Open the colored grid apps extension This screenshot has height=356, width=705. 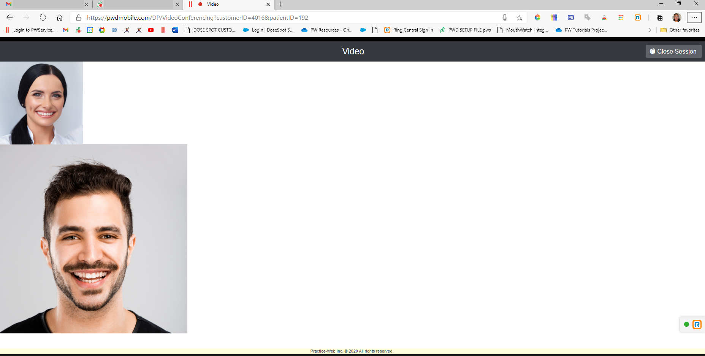[x=621, y=17]
